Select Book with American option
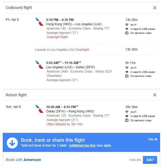This screenshot has height=167, width=162. (23, 160)
